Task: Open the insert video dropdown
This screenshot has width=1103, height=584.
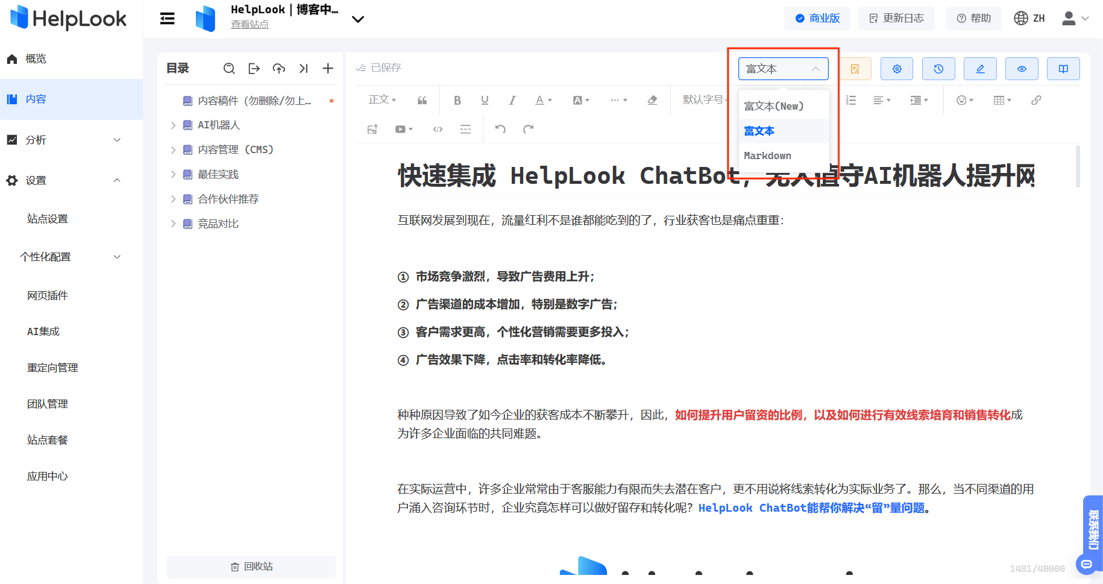Action: click(404, 129)
